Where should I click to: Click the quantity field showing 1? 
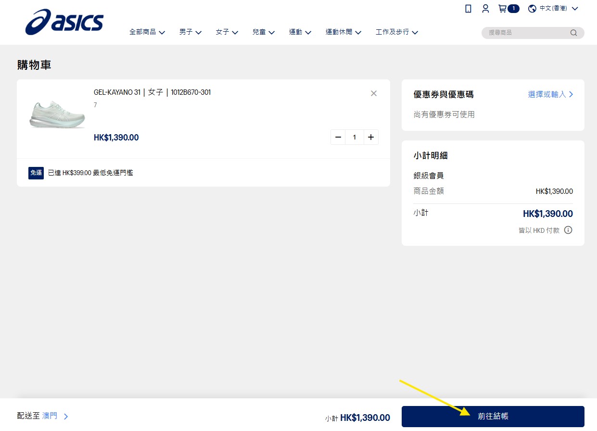click(355, 137)
